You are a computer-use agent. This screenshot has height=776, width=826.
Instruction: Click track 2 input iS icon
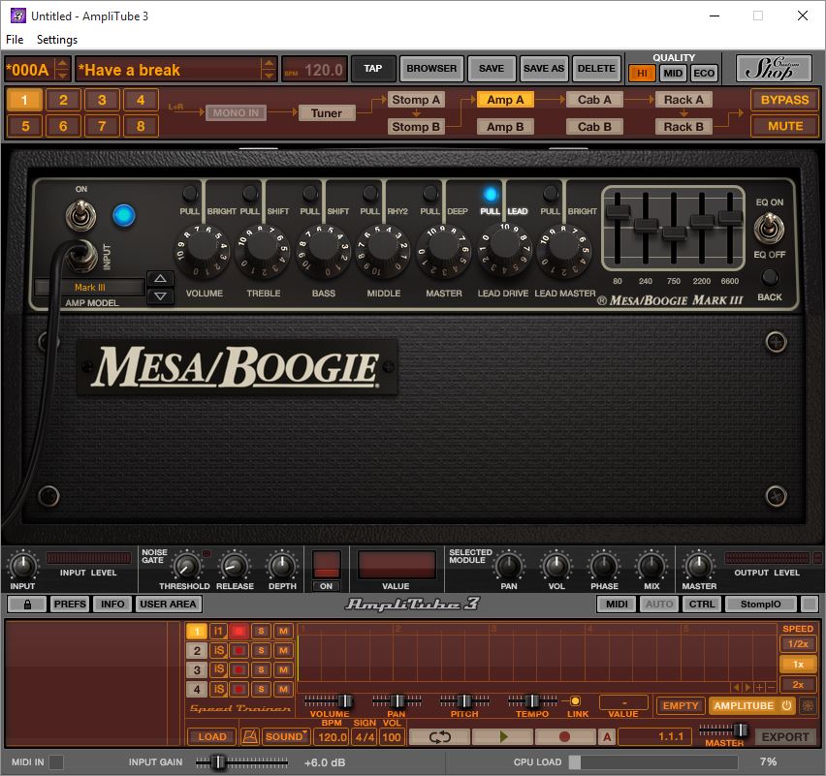(x=218, y=651)
